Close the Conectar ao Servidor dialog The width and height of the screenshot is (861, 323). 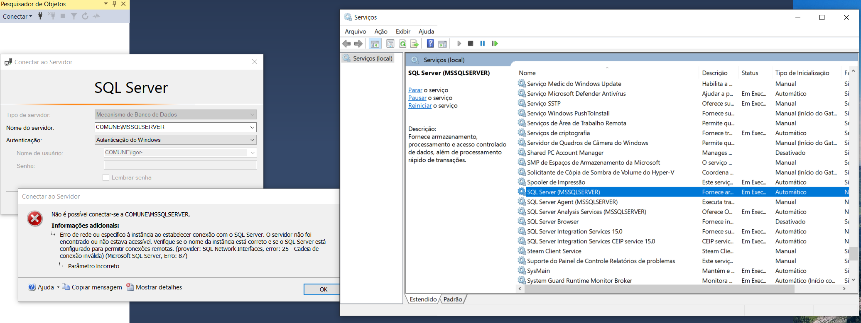255,62
